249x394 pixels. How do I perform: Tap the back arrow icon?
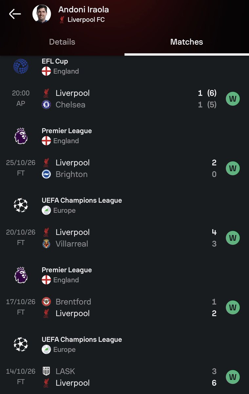coord(15,14)
